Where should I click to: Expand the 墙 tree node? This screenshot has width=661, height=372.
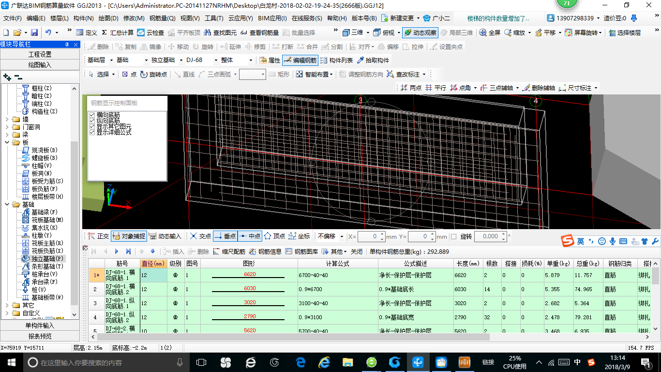pyautogui.click(x=7, y=119)
